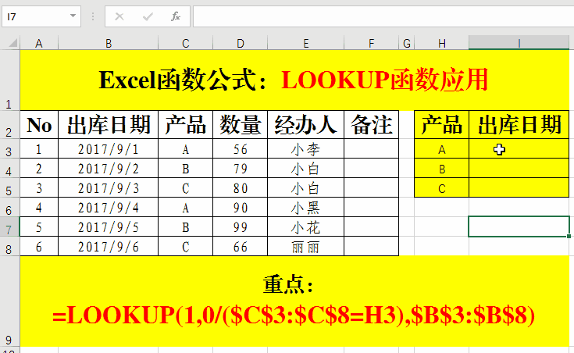Click the '经办人' header cell
Viewport: 574px width, 353px height.
click(305, 124)
